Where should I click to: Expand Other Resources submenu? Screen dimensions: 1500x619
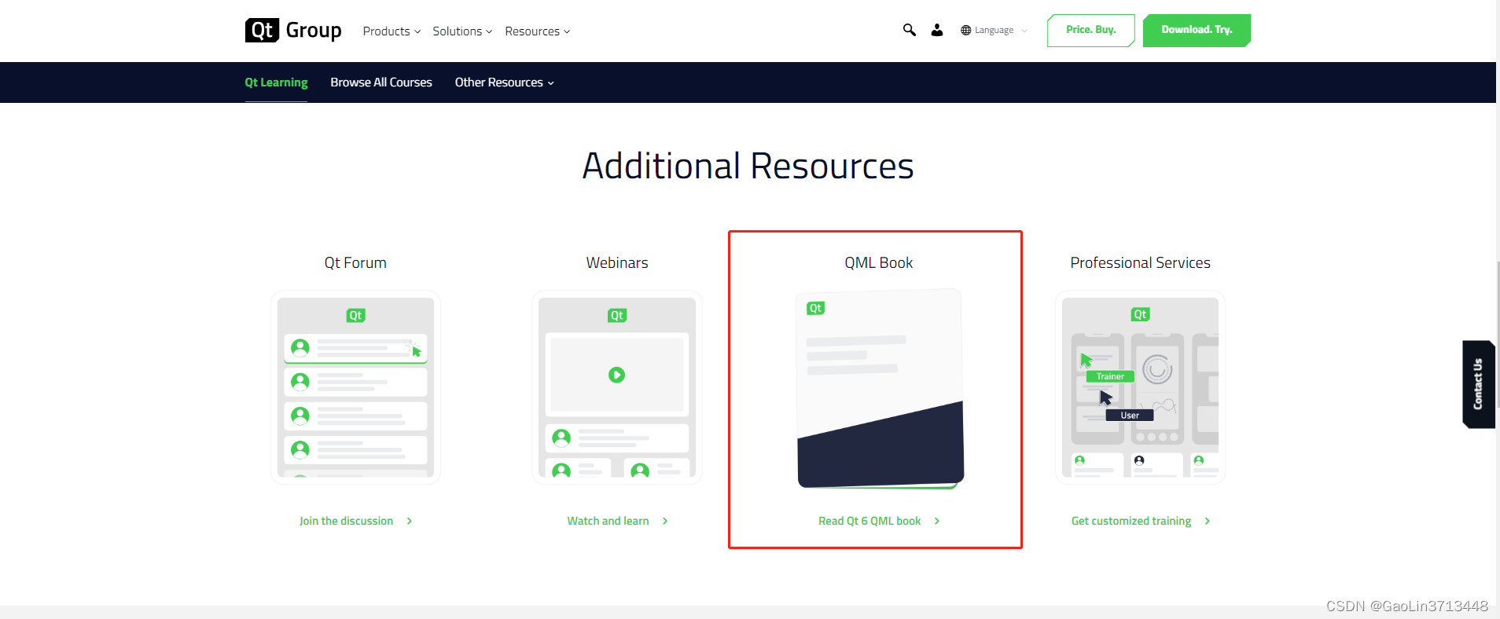point(505,82)
